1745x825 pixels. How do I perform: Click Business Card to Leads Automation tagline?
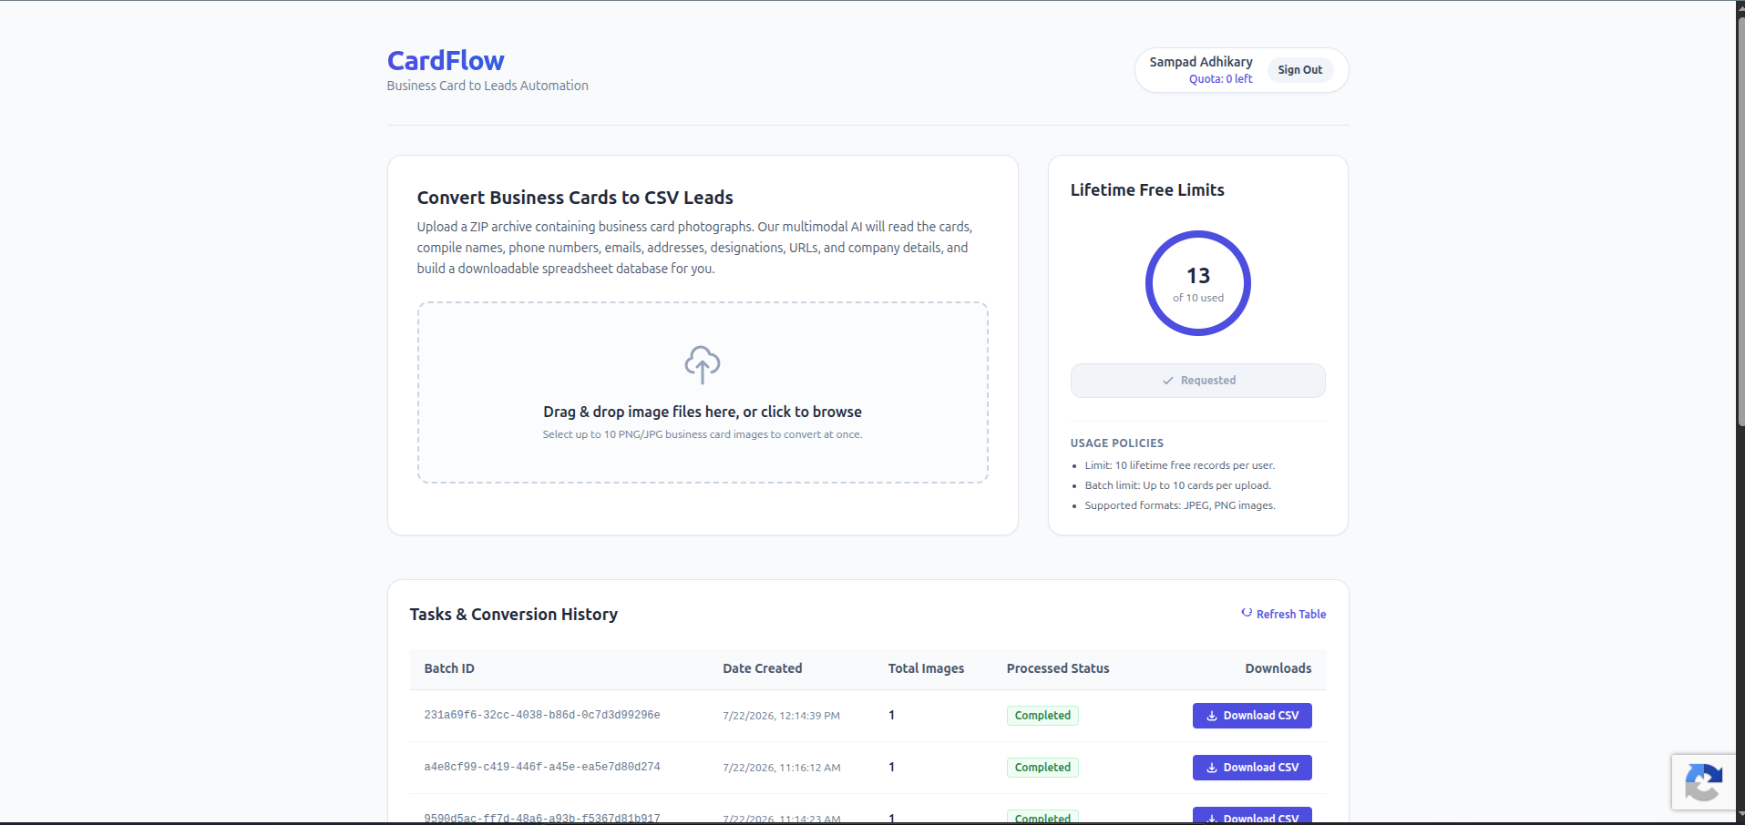[x=488, y=86]
